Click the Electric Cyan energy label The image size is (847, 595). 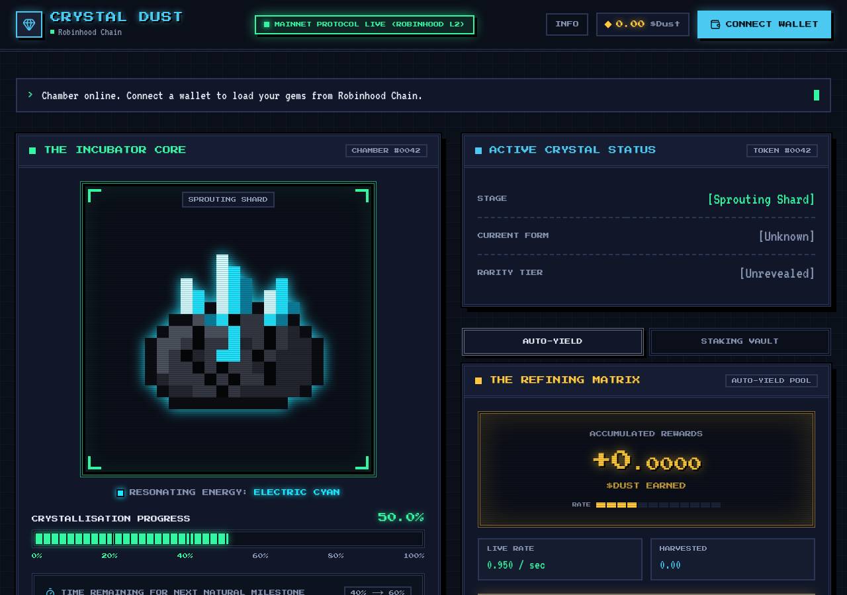pyautogui.click(x=296, y=493)
